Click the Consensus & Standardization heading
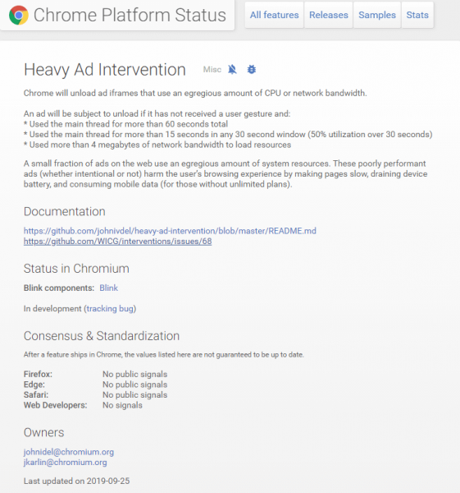 click(x=102, y=336)
